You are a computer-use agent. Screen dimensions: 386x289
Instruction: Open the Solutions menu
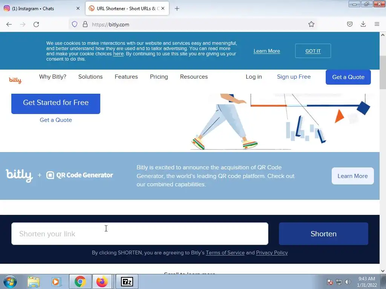coord(90,77)
